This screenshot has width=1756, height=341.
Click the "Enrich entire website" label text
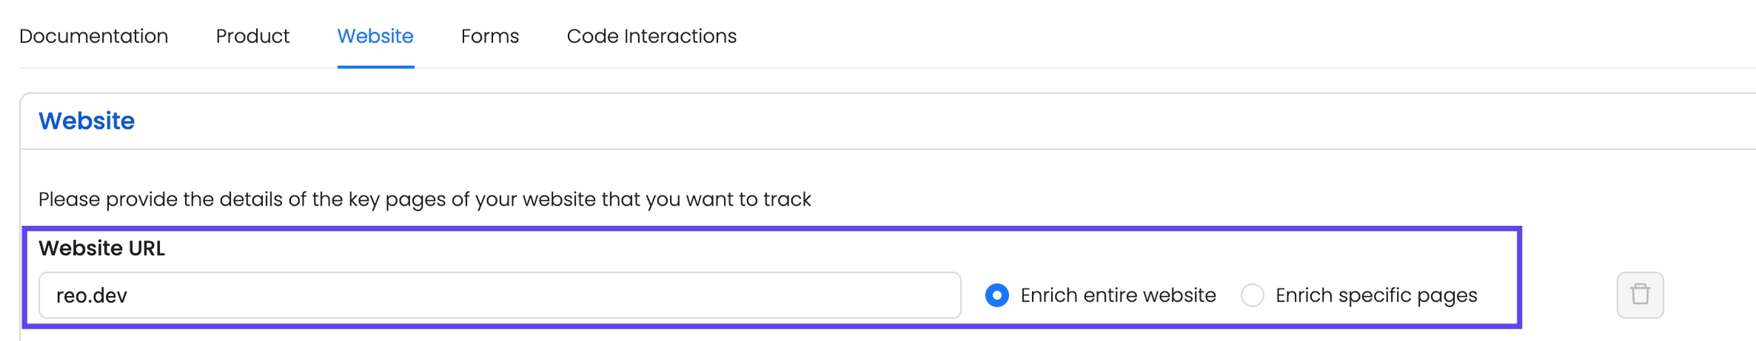(x=1117, y=295)
